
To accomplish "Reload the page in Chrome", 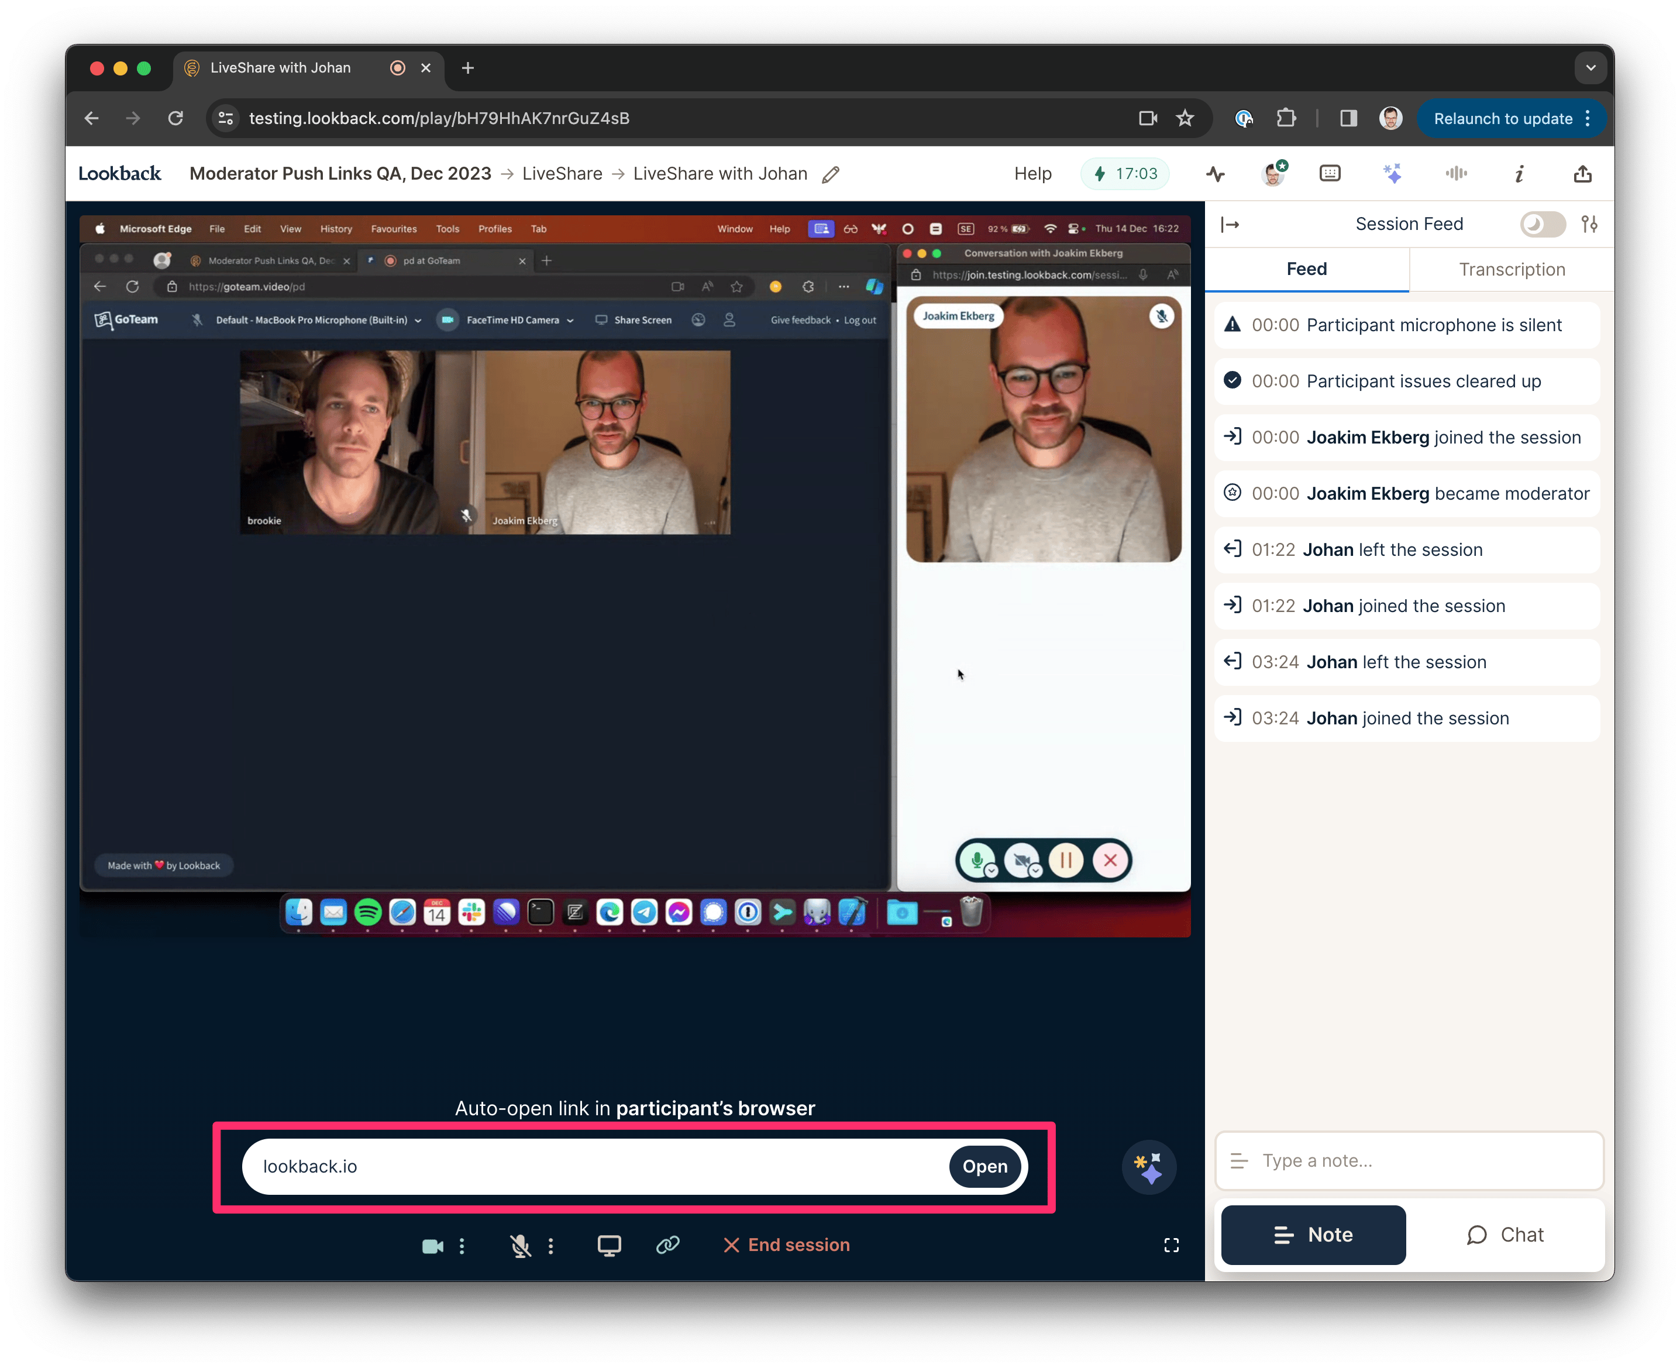I will click(x=175, y=118).
